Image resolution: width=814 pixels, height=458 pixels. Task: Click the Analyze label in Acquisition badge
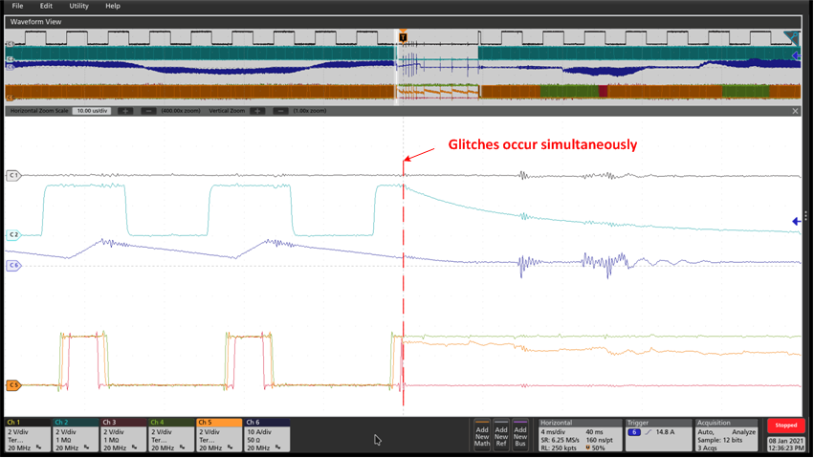coord(743,432)
